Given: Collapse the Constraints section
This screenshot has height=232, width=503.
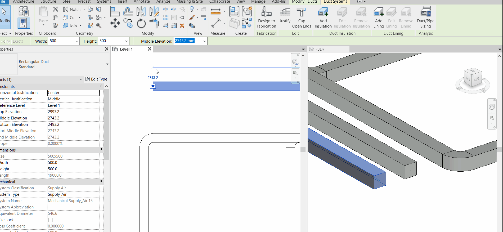Looking at the screenshot, I should [x=101, y=86].
